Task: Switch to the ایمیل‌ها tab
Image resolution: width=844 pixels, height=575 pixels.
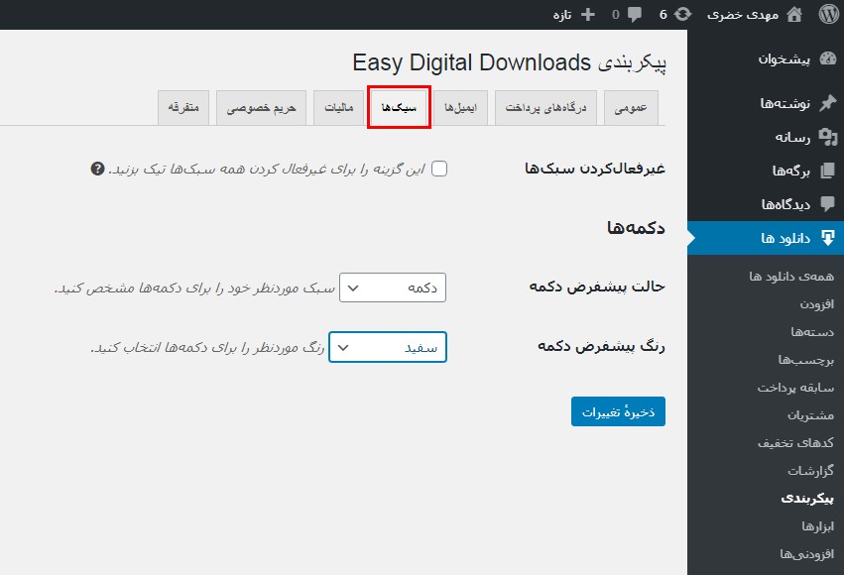Action: tap(461, 108)
